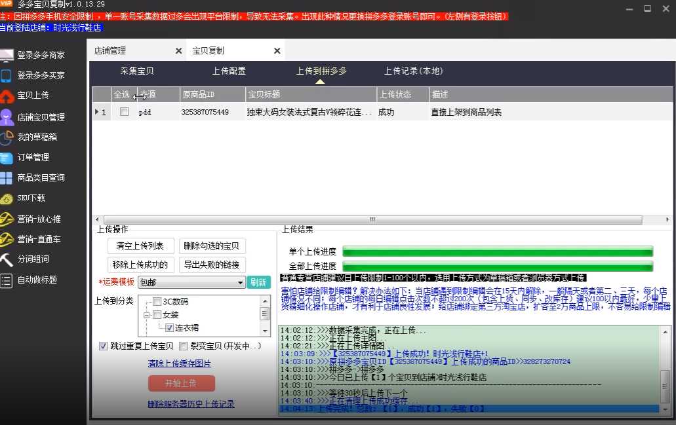Click the 清空上传列表 button
This screenshot has height=425, width=676.
point(140,246)
